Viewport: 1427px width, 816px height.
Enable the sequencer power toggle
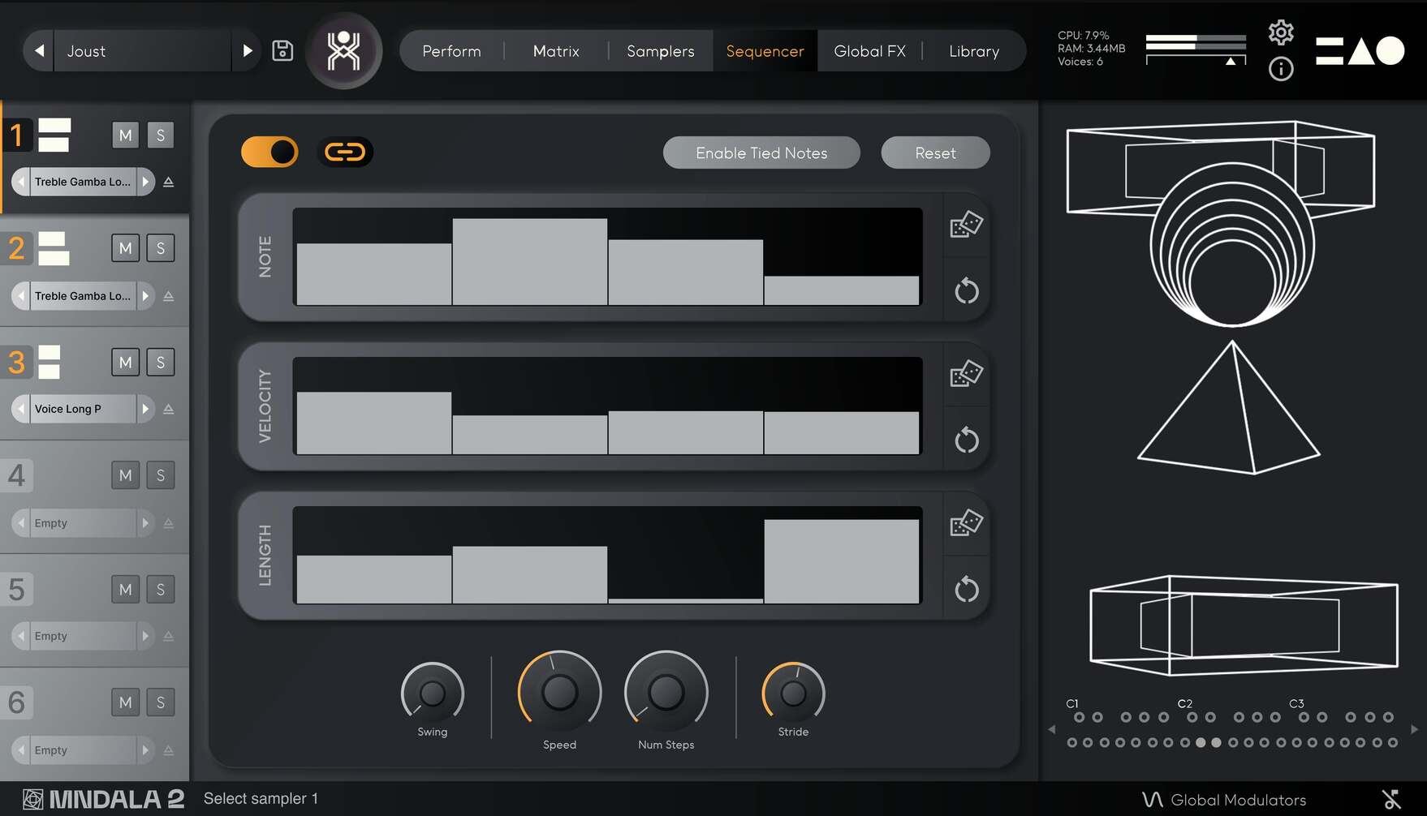(269, 152)
